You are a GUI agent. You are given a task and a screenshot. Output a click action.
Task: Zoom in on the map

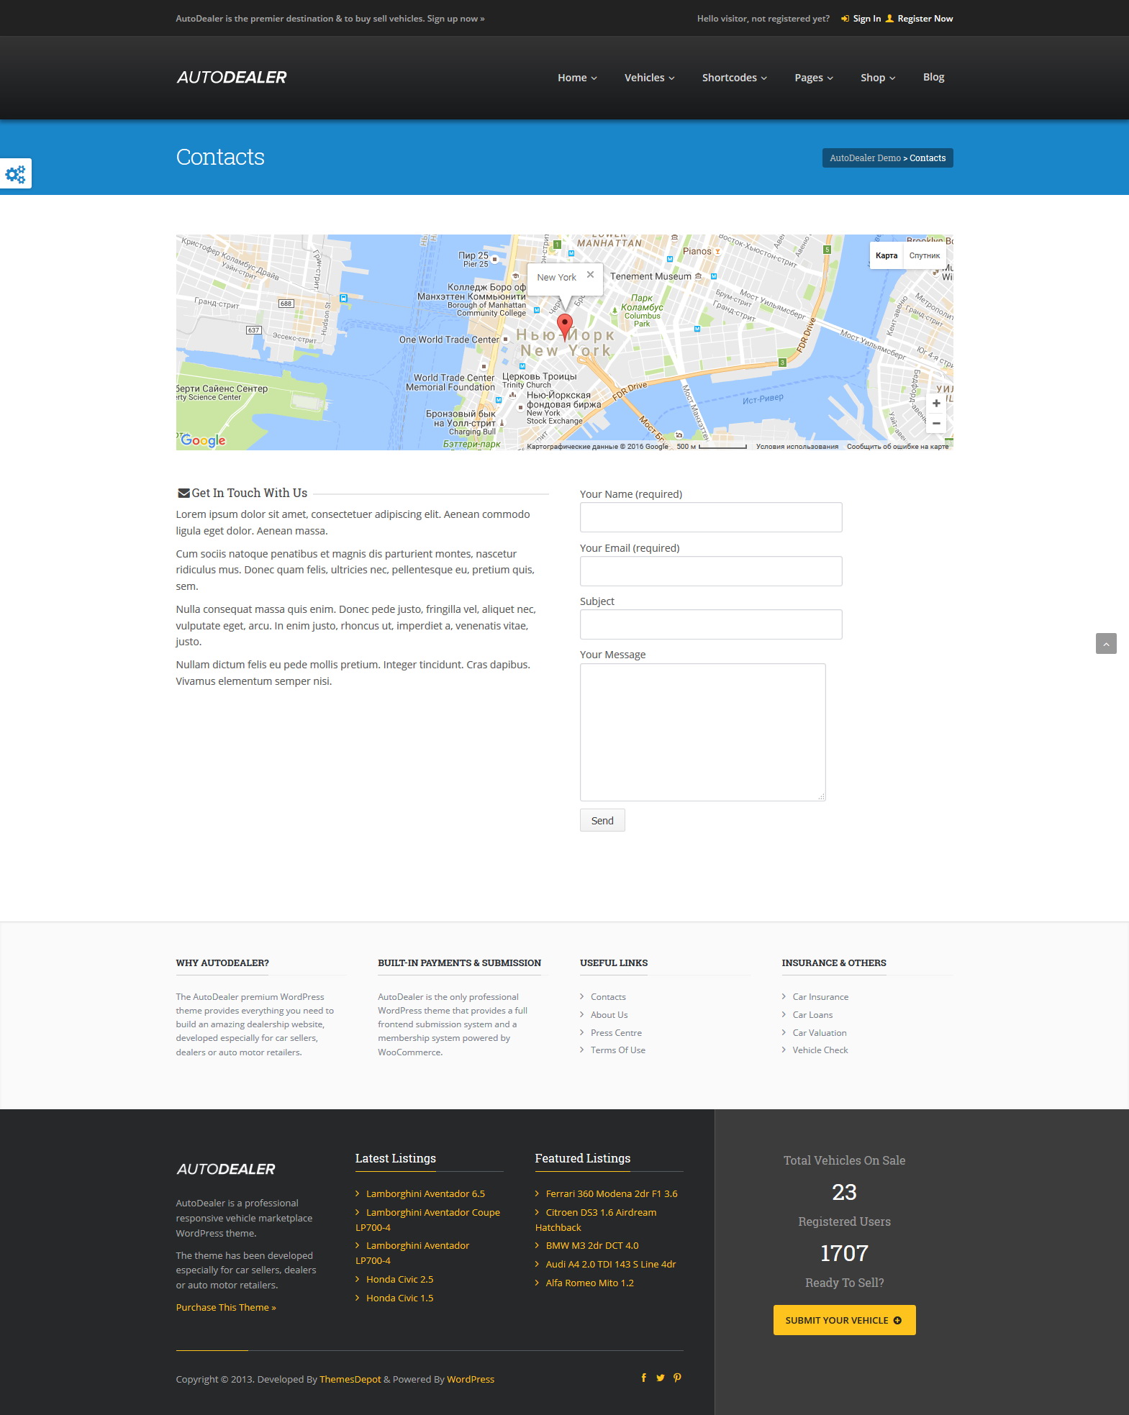[x=936, y=404]
